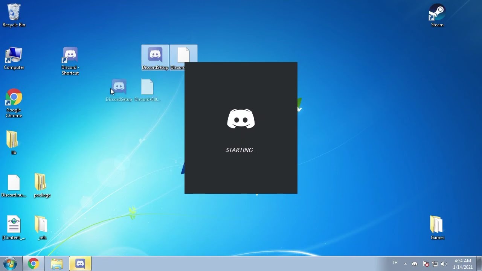482x271 pixels.
Task: Select the Discord.nu... file icon
Action: [14, 186]
